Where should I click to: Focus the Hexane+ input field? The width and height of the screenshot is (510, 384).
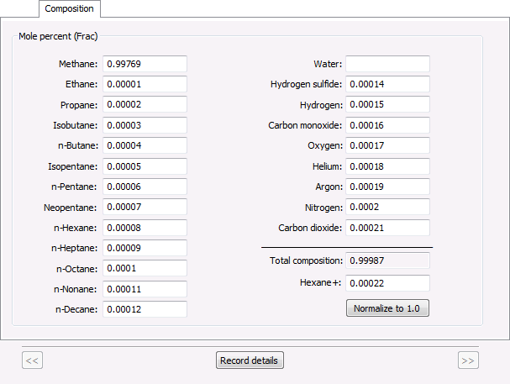(387, 283)
